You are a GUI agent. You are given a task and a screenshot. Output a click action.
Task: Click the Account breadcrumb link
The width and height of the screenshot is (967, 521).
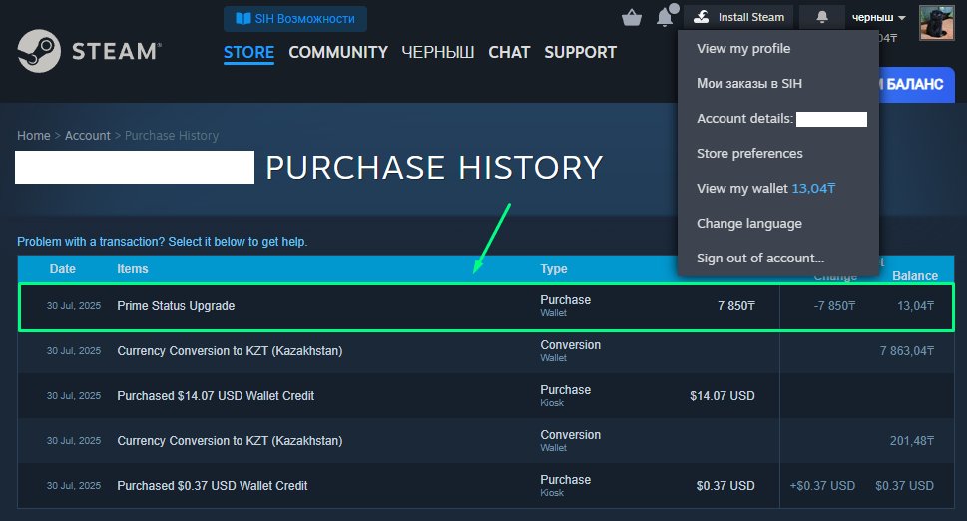[x=88, y=136]
